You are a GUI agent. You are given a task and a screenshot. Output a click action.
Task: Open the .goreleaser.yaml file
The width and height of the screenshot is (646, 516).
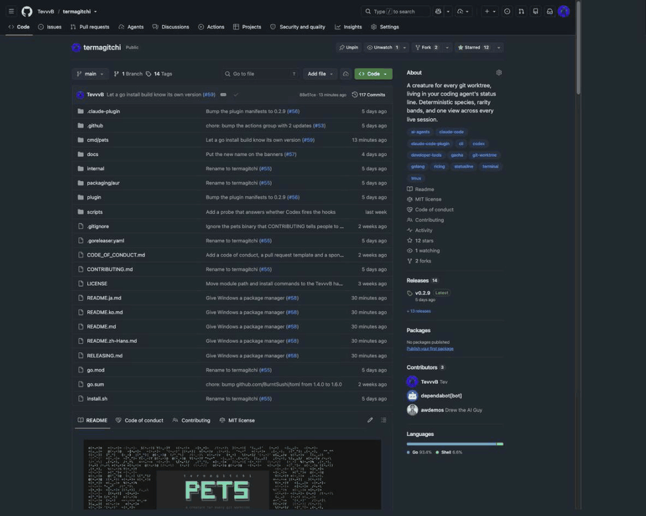[105, 241]
